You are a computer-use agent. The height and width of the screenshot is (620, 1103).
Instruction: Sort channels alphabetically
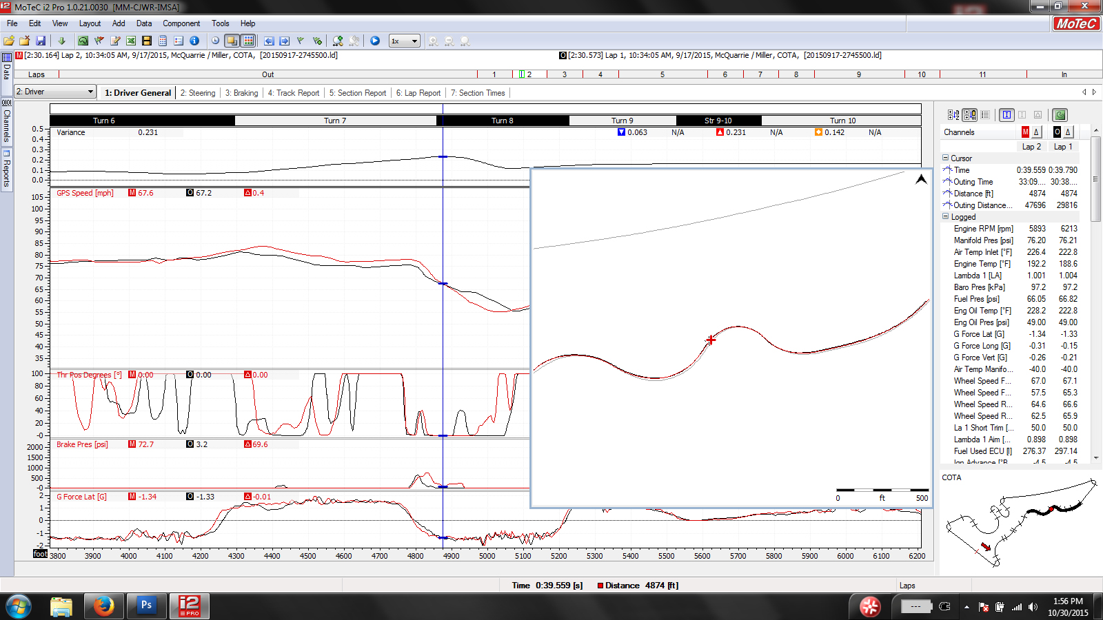954,115
